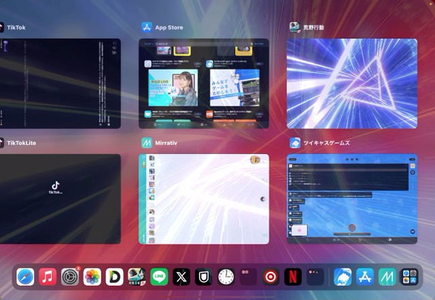
Task: Switch to the ツイキャスゲームズ app card
Action: (x=352, y=199)
